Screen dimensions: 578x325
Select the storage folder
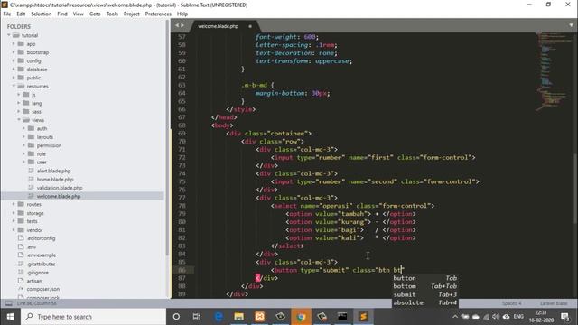pyautogui.click(x=35, y=213)
